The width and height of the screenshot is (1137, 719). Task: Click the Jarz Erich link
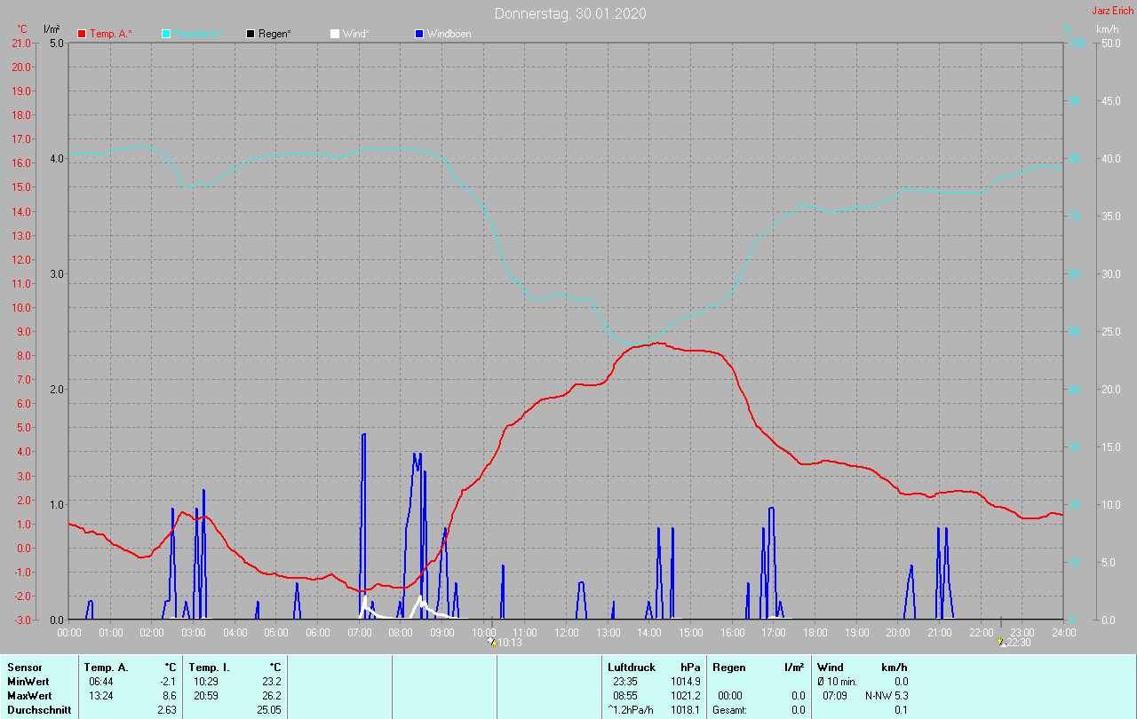(1112, 11)
